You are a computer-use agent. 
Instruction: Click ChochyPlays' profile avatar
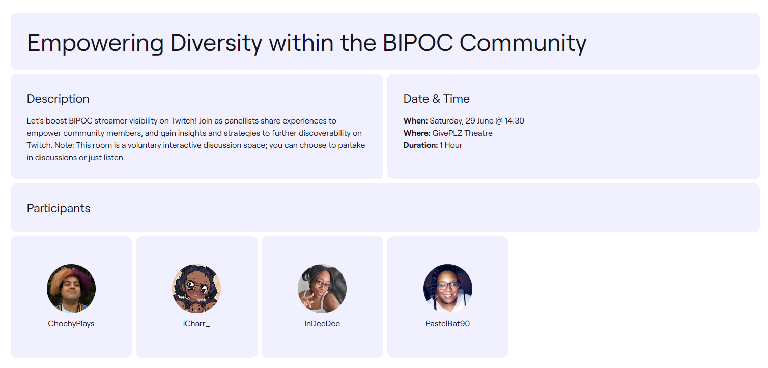tap(71, 288)
